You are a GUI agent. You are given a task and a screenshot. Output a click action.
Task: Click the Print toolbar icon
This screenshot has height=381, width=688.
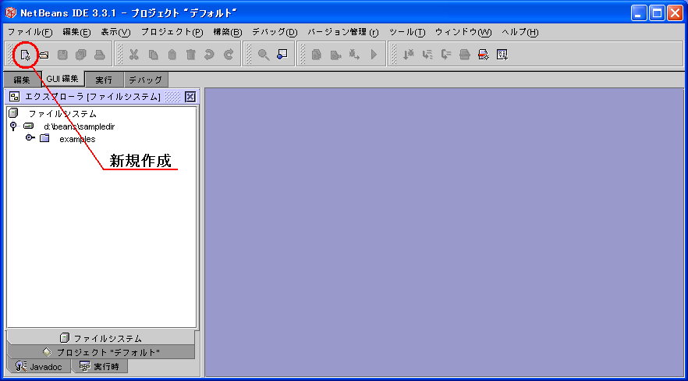pos(100,55)
